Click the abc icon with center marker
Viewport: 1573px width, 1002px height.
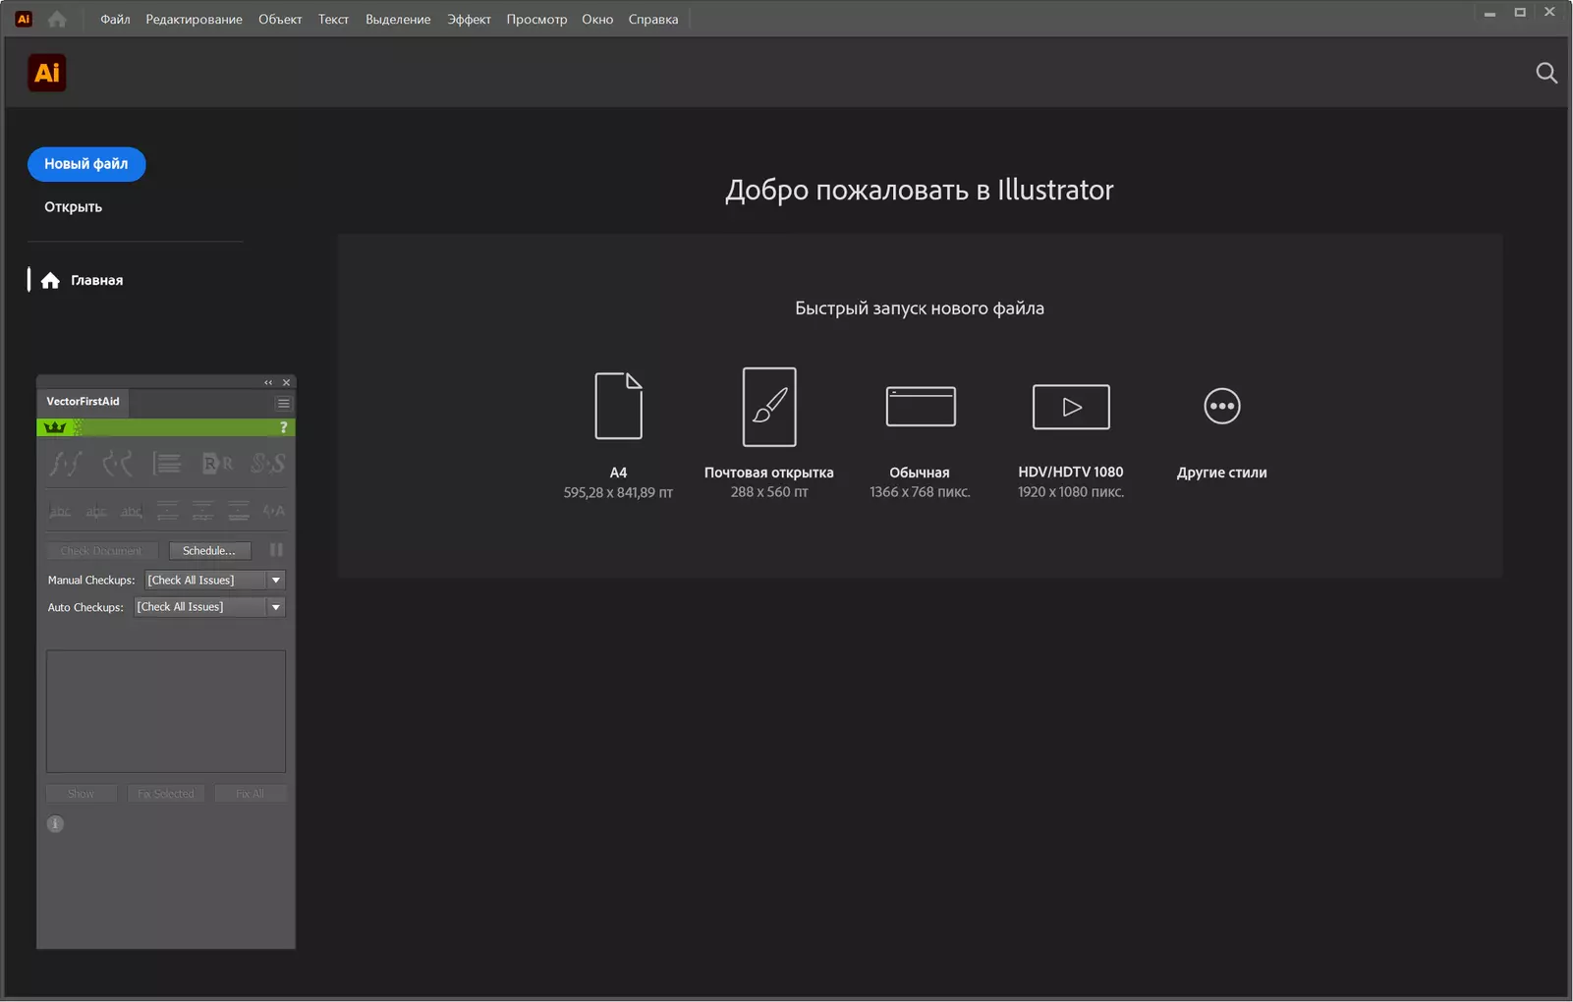[96, 511]
